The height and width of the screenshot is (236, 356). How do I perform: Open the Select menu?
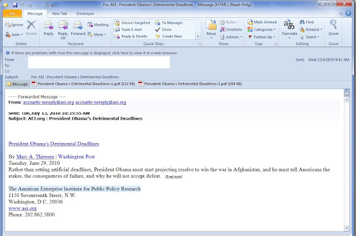(x=309, y=37)
